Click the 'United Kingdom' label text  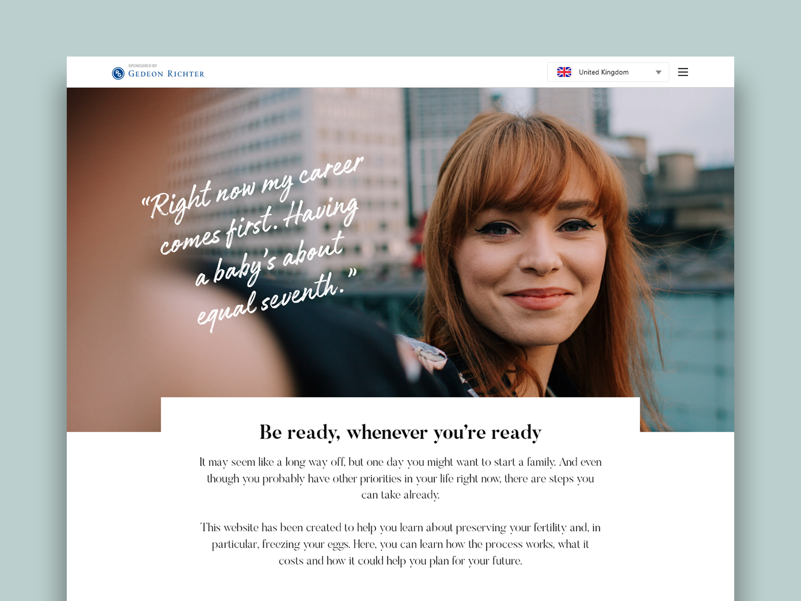click(x=603, y=72)
